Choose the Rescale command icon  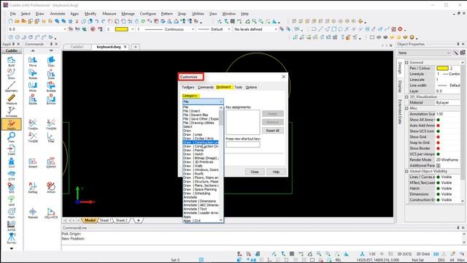33,213
